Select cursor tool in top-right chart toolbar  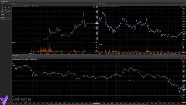[x=101, y=5]
